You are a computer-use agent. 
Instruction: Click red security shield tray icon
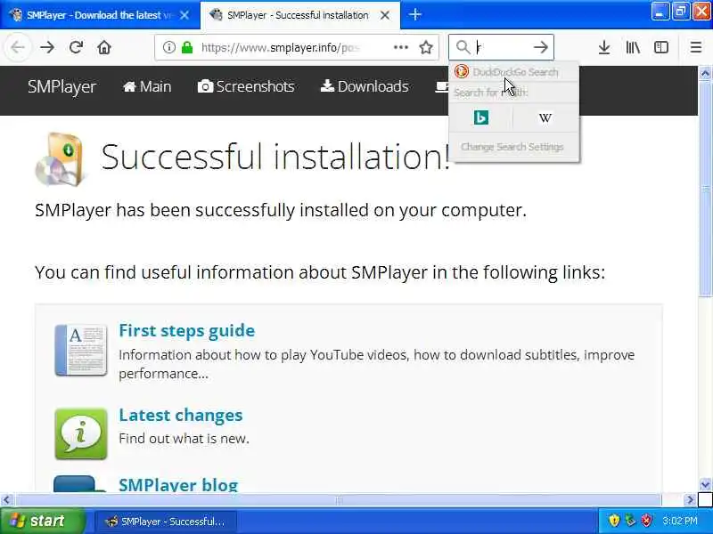coord(646,521)
